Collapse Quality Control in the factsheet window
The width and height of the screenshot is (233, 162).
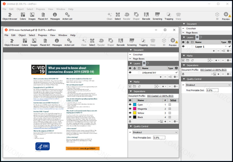click(x=131, y=126)
